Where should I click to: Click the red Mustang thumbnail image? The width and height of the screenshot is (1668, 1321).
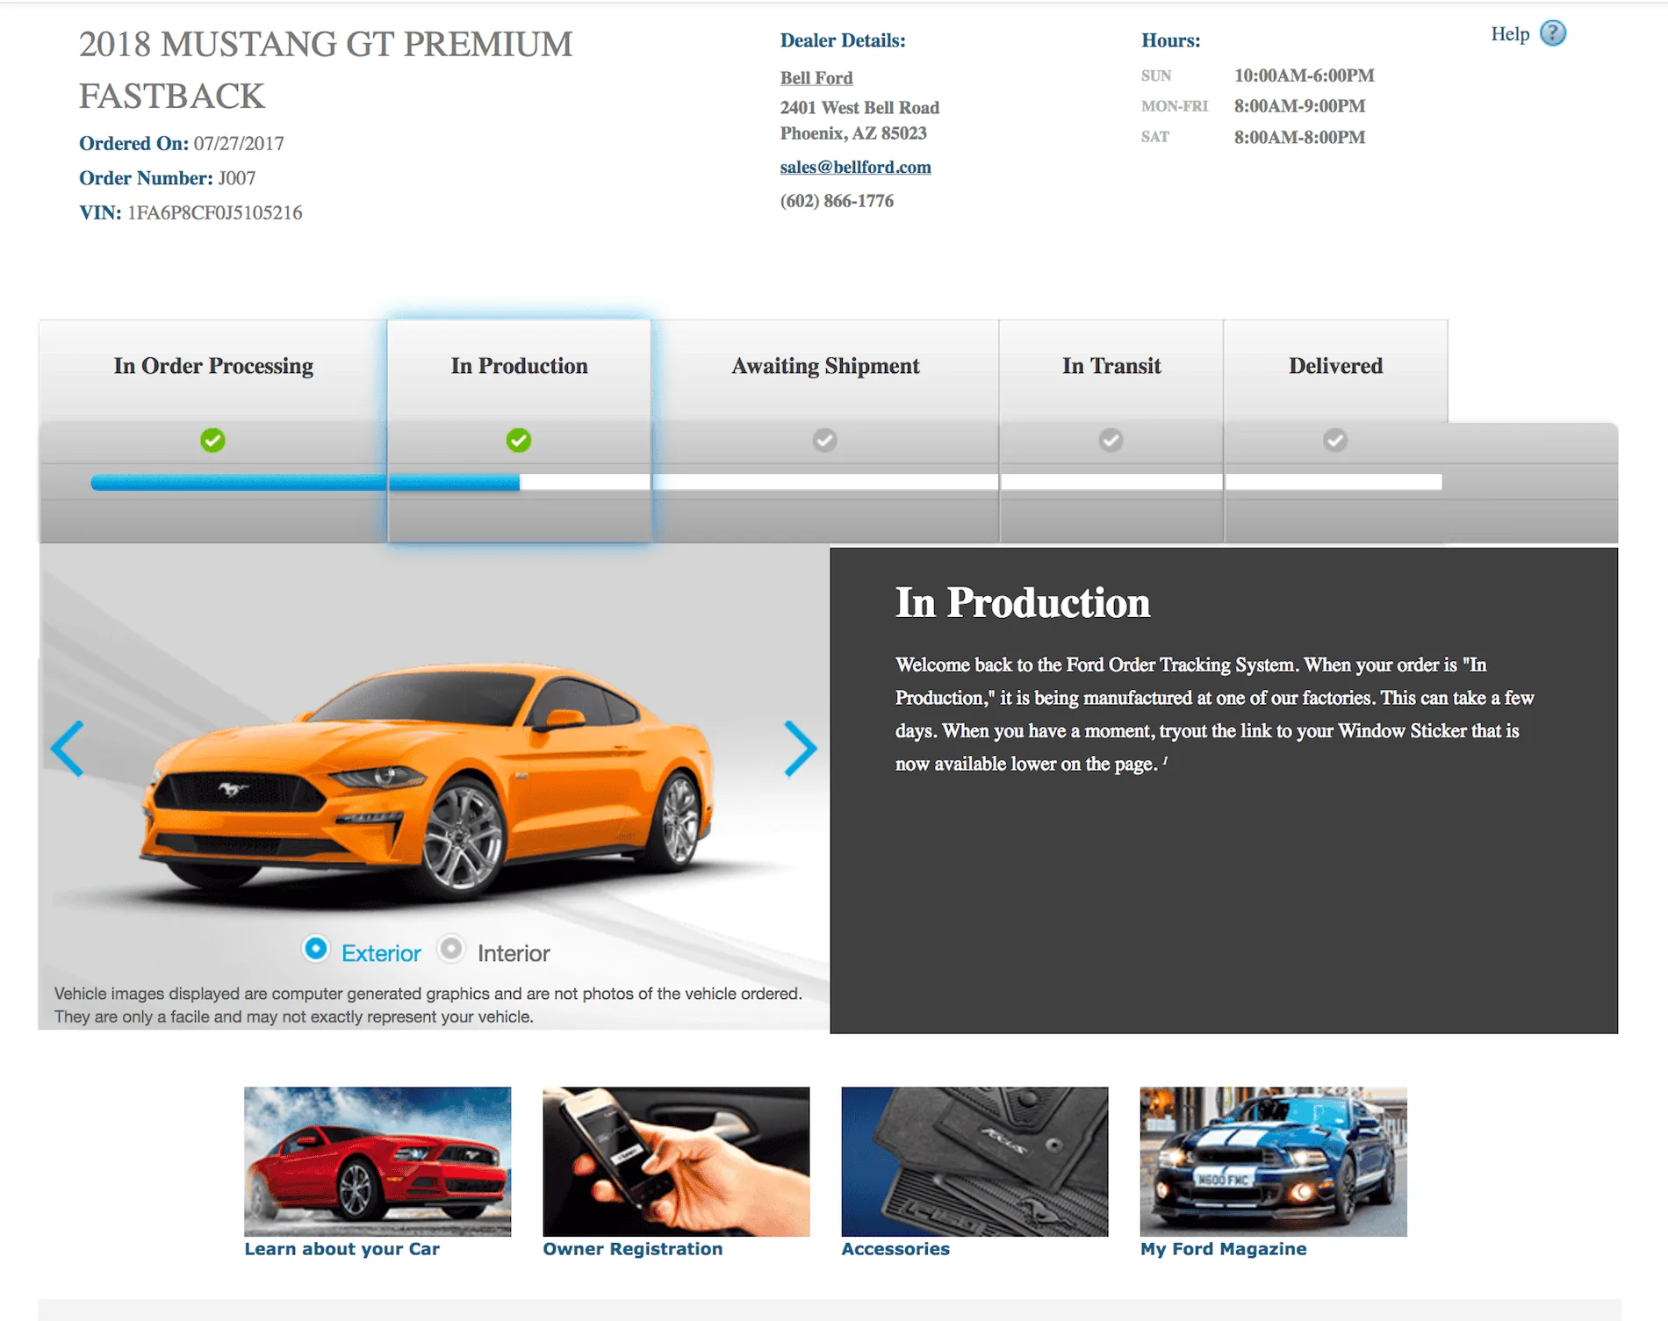tap(377, 1161)
